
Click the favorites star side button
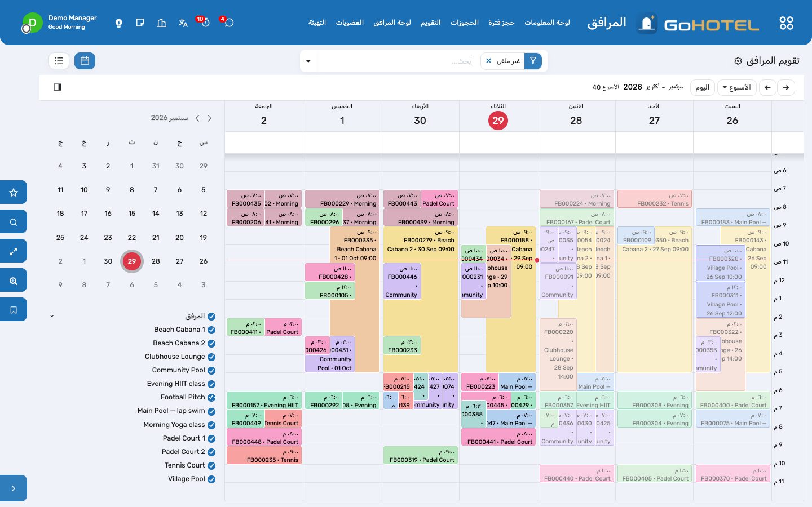tap(14, 193)
